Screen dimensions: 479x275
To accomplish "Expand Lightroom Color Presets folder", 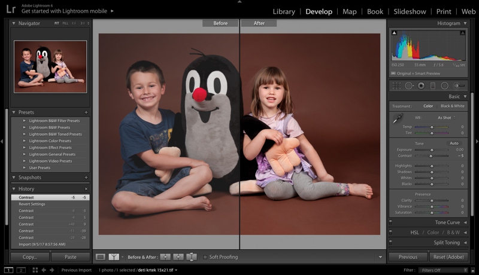I will click(25, 141).
